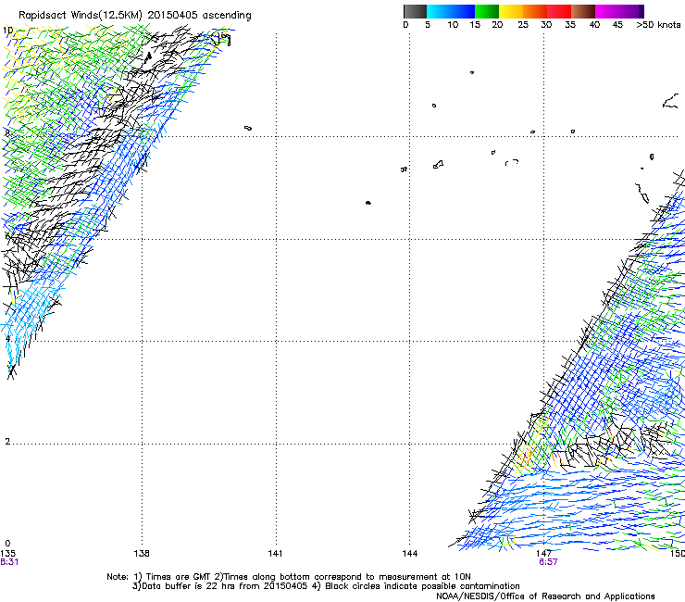Click the longitude label '138'

tap(142, 554)
